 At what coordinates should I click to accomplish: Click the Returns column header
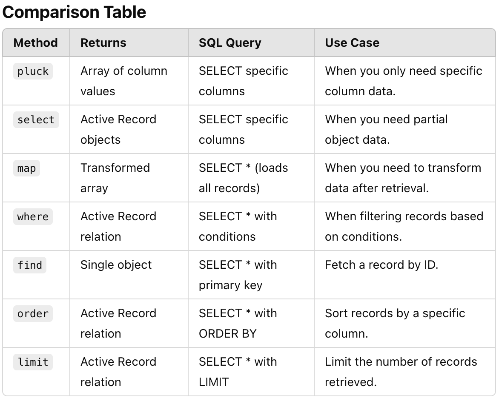[103, 43]
